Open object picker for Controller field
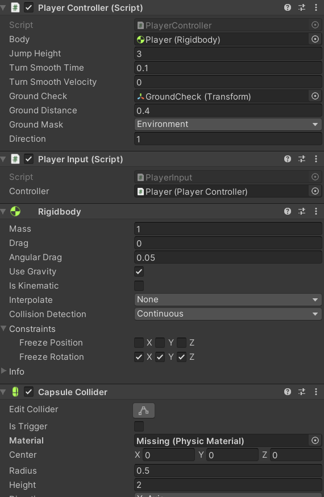324x497 pixels. [x=315, y=191]
